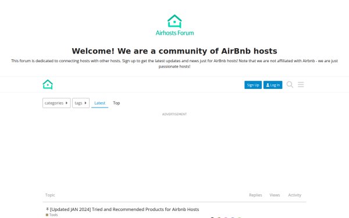Click the Log In button
This screenshot has width=349, height=218.
click(273, 85)
